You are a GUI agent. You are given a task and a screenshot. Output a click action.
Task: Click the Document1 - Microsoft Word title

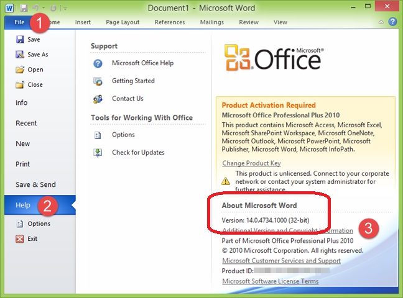tap(201, 8)
